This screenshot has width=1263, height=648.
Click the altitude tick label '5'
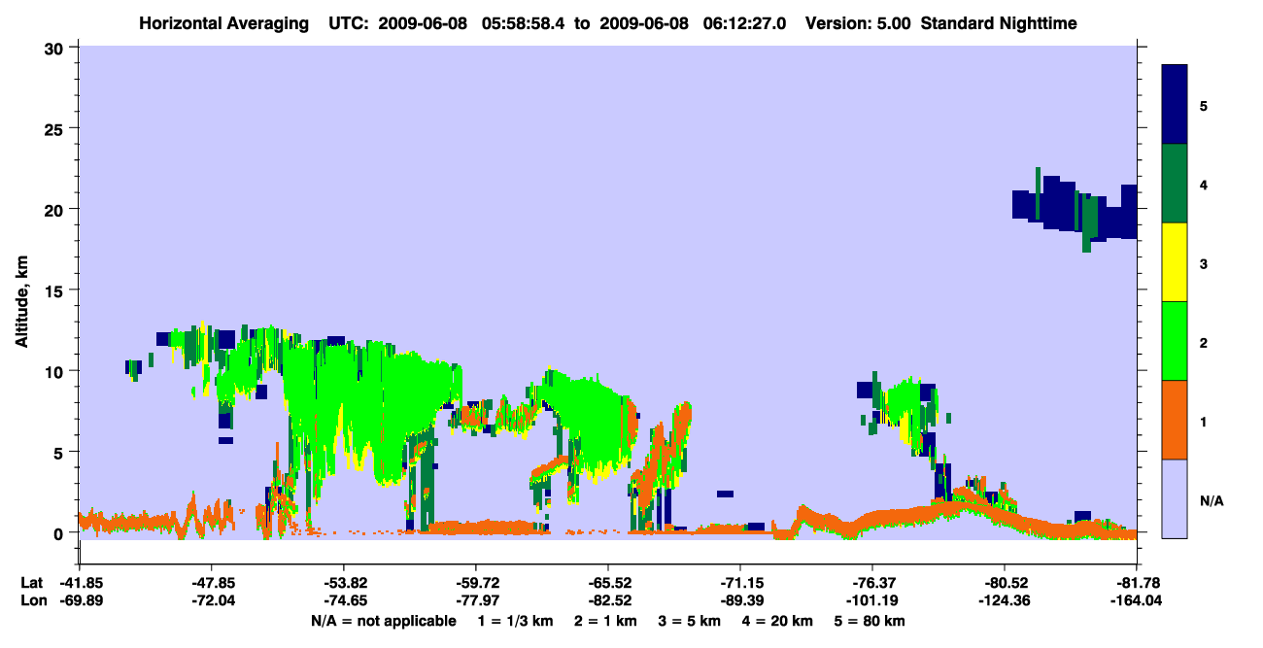60,452
